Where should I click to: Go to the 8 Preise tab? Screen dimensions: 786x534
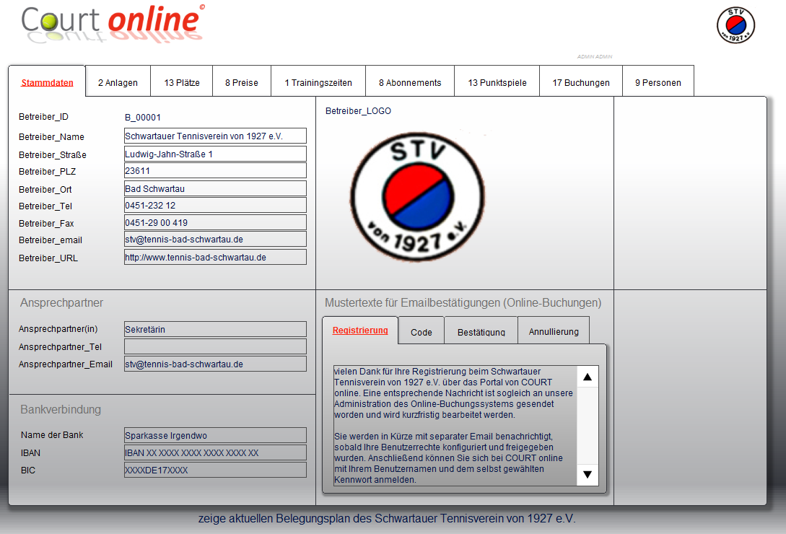[242, 83]
